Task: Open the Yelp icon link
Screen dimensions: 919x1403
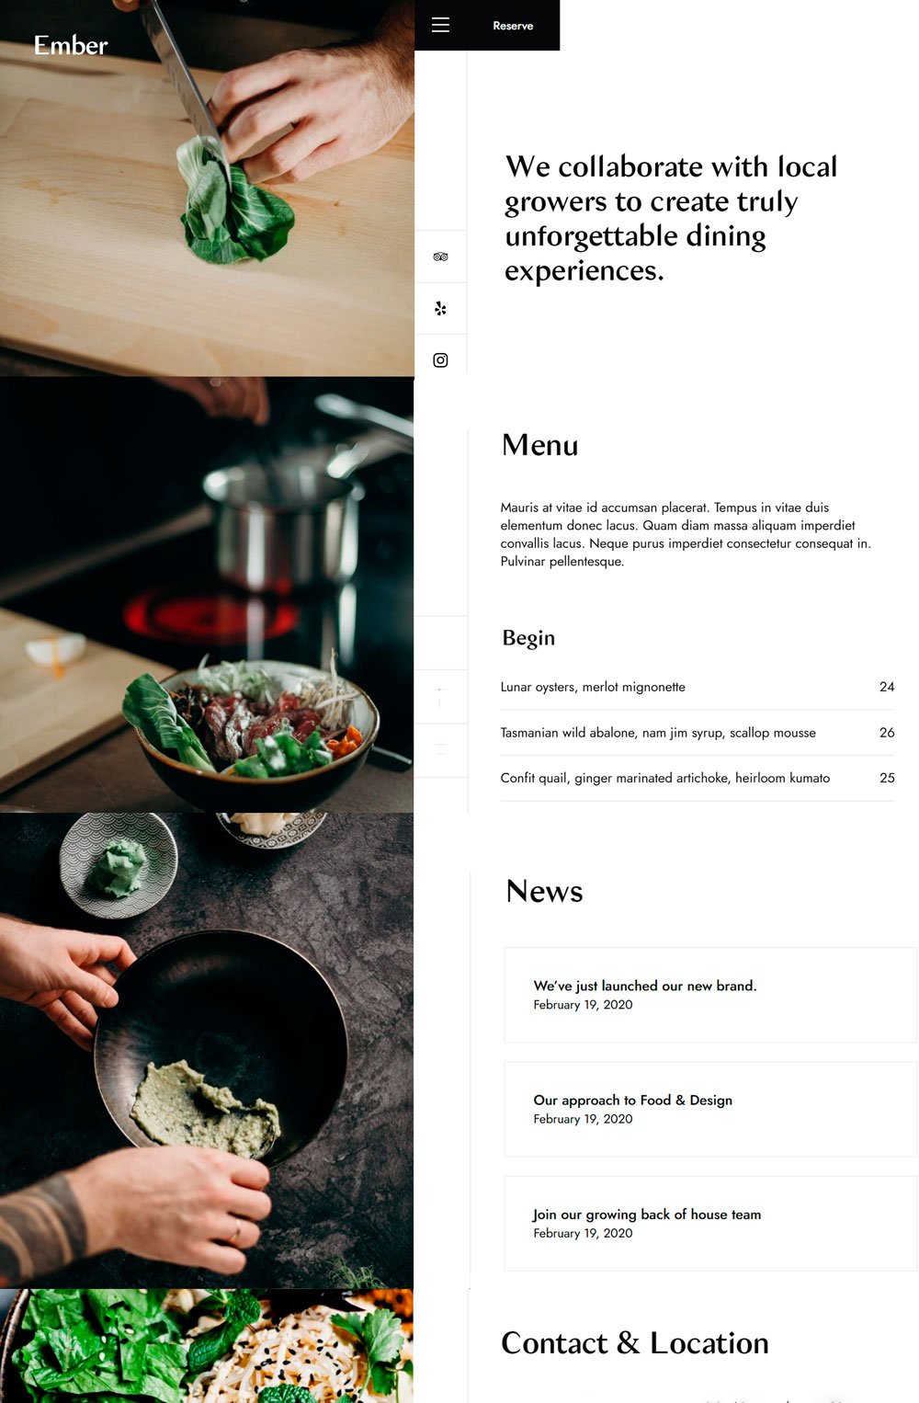Action: click(440, 309)
